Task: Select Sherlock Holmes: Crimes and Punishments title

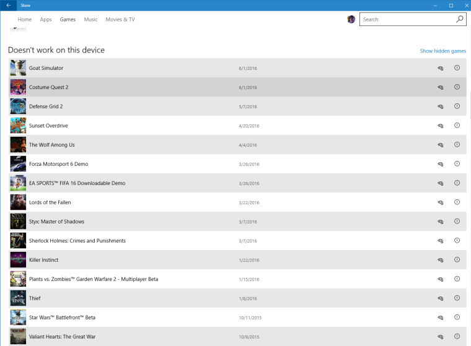Action: (x=77, y=241)
